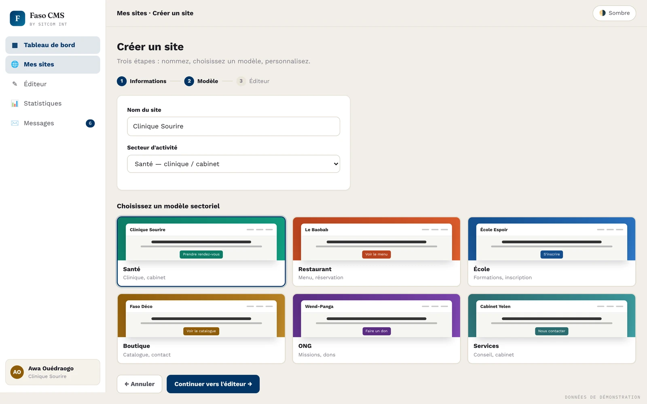Click step 2 circle for Modèle
The image size is (647, 404).
coord(189,81)
